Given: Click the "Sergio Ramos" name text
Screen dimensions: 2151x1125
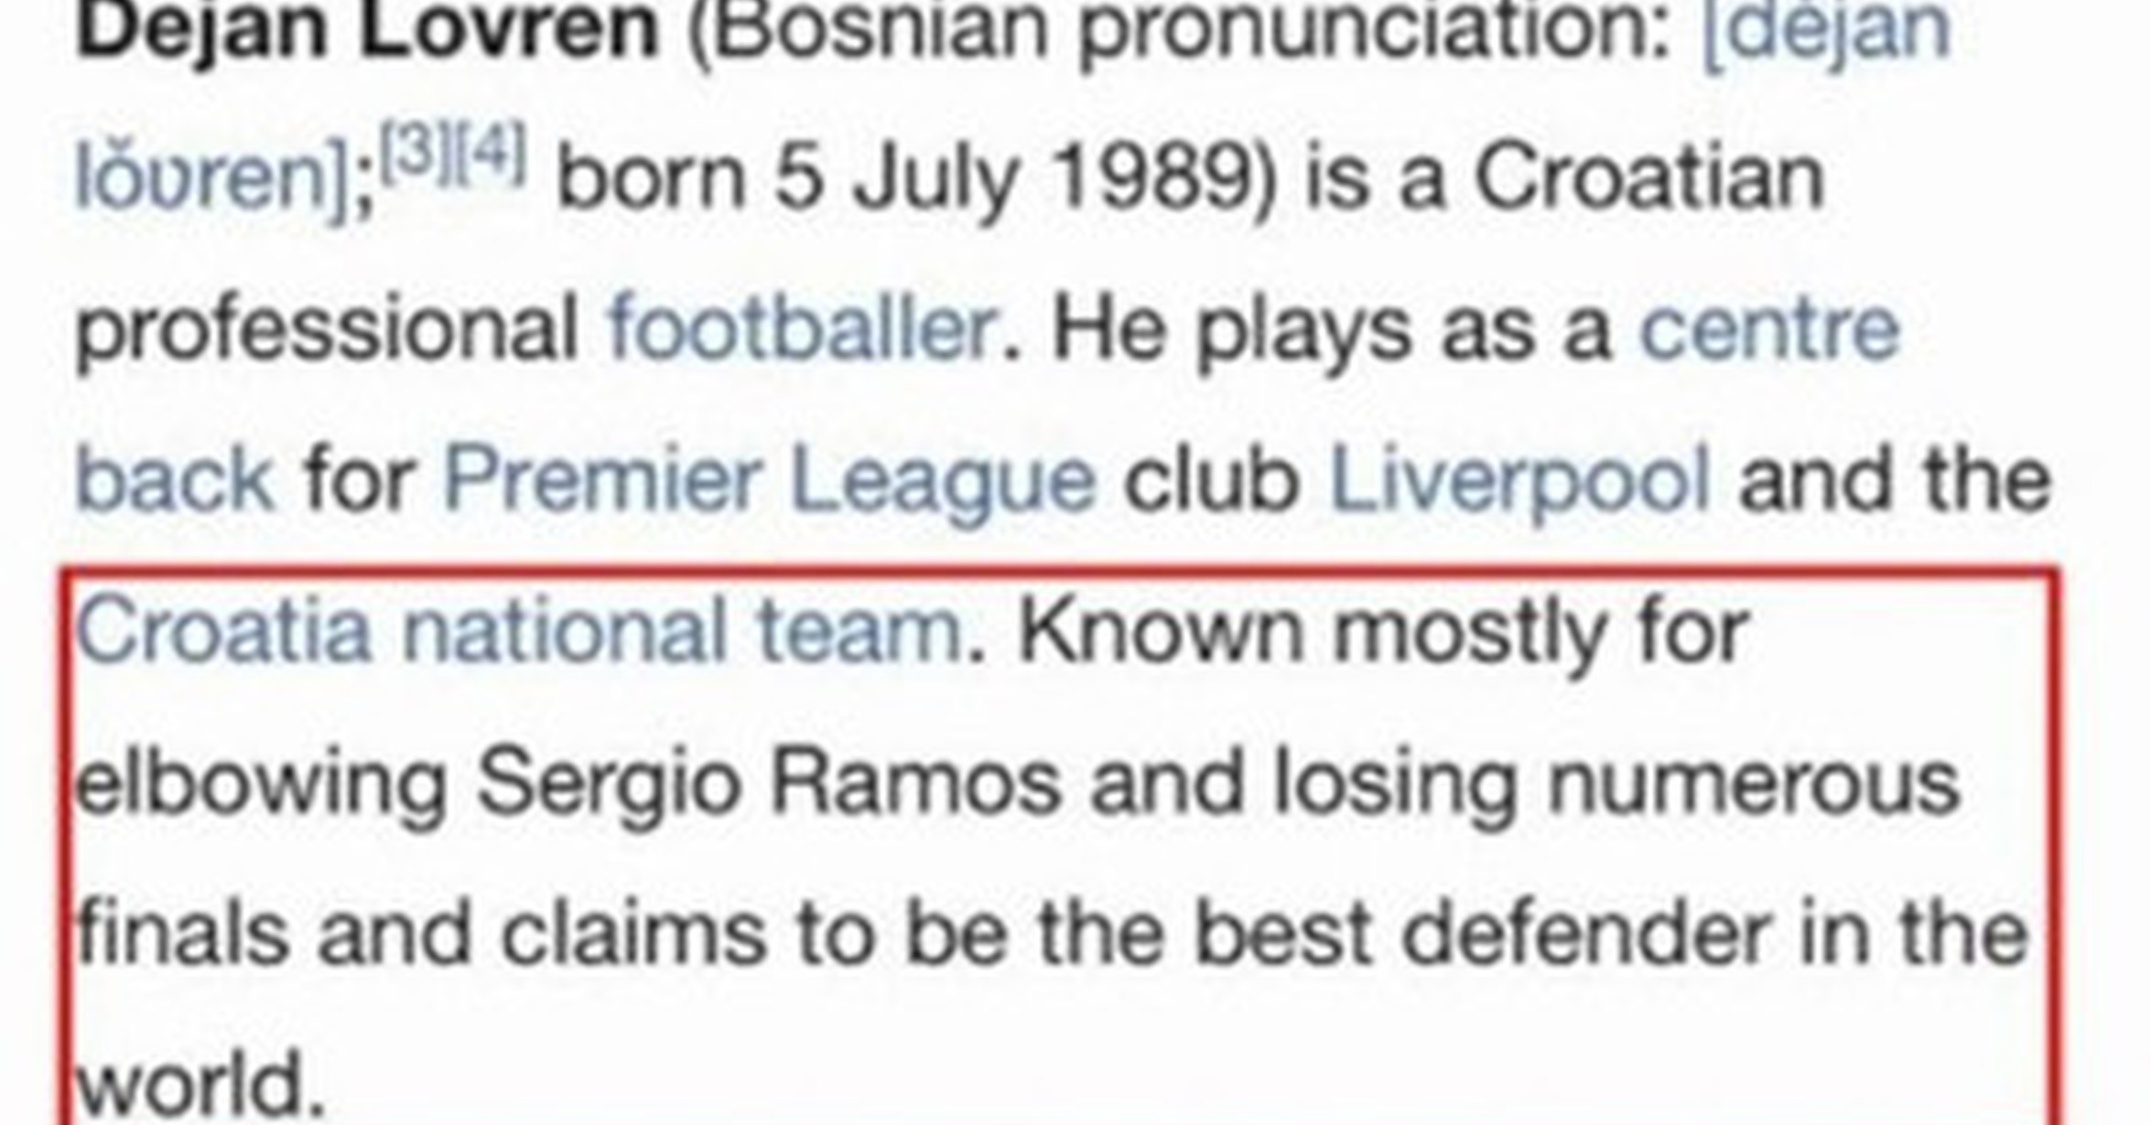Looking at the screenshot, I should 768,783.
